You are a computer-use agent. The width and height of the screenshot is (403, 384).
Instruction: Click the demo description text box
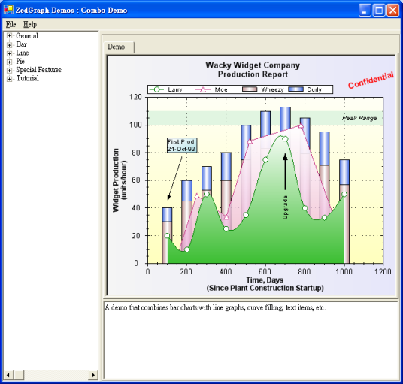point(250,340)
